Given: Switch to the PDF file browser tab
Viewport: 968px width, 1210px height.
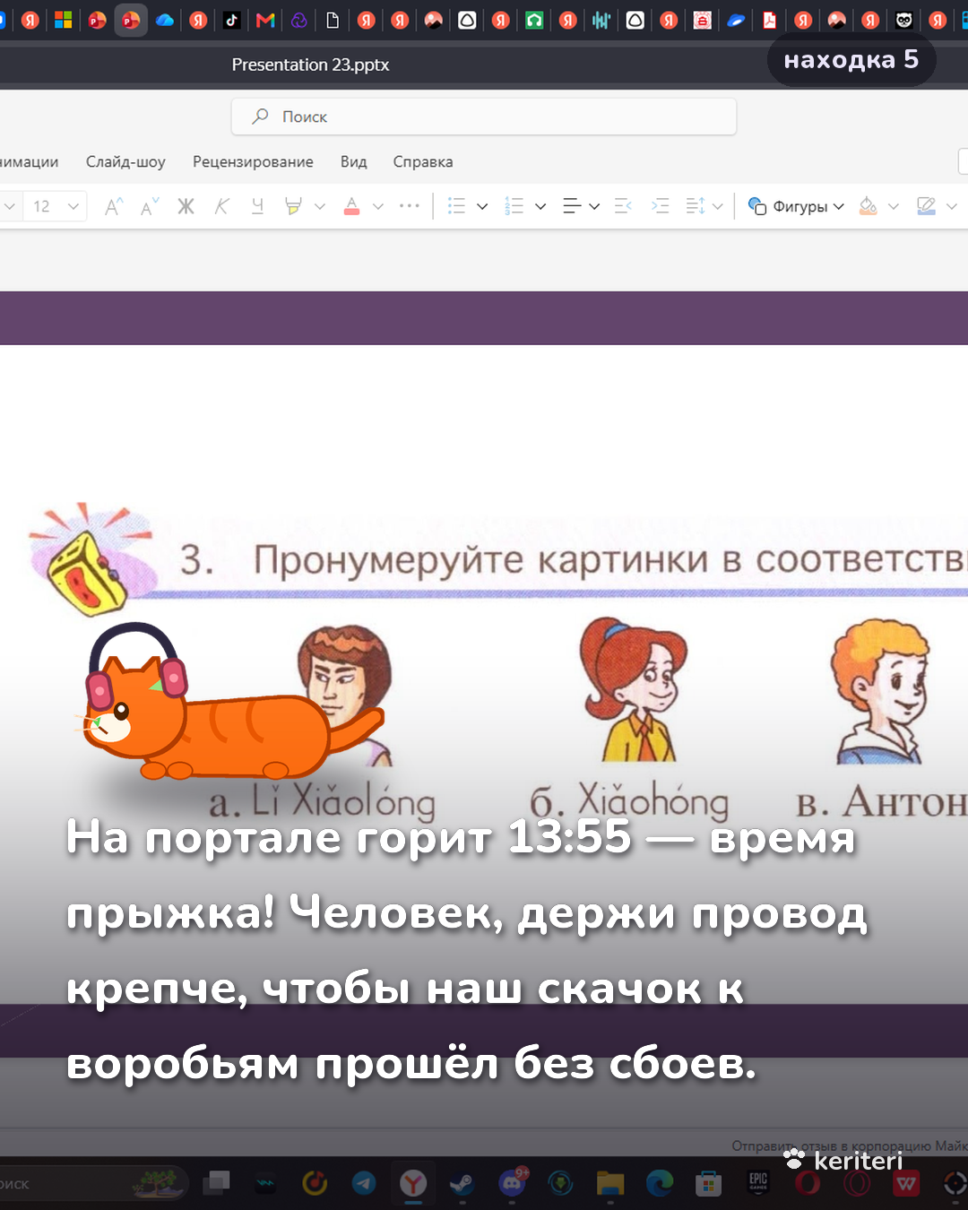Looking at the screenshot, I should (x=770, y=20).
